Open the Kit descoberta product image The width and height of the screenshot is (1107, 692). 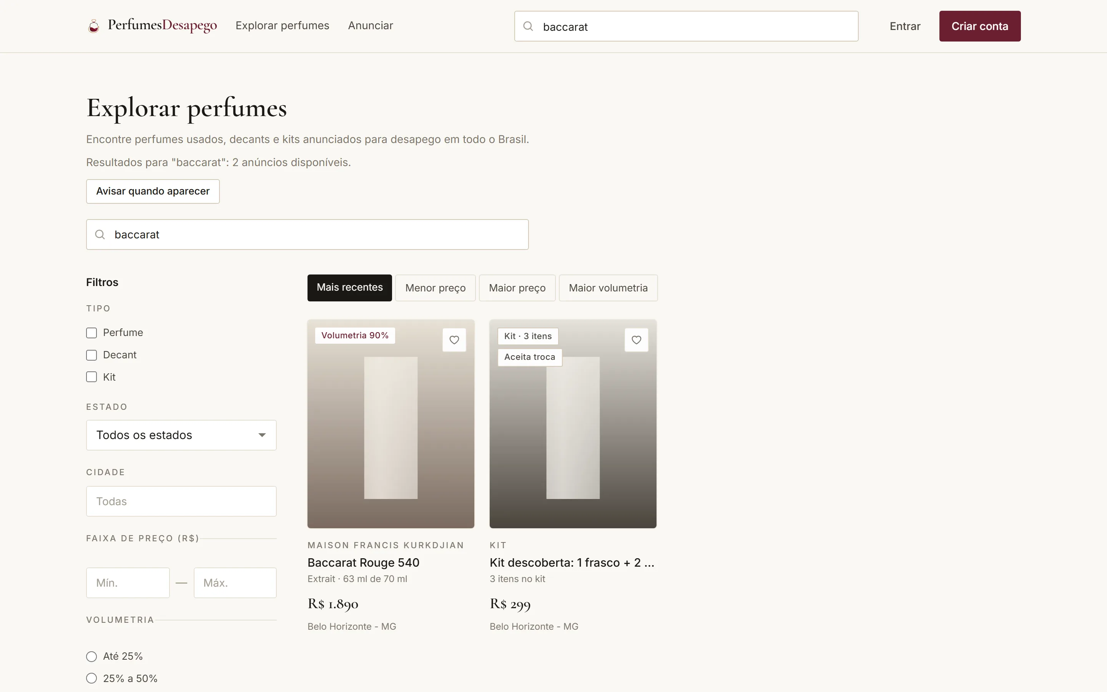(x=573, y=424)
